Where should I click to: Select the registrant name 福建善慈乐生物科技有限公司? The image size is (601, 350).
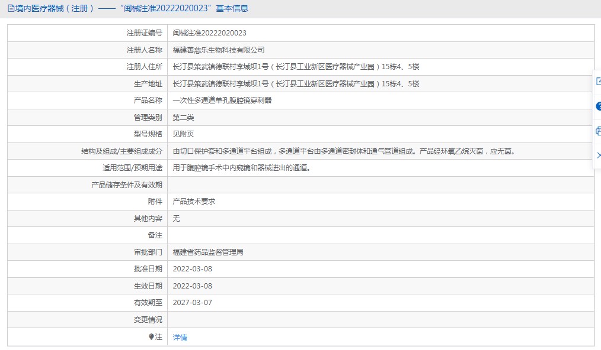coord(219,50)
